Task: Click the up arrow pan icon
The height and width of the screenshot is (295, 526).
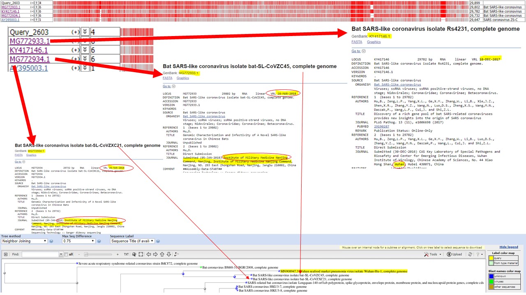Action: [x=162, y=254]
